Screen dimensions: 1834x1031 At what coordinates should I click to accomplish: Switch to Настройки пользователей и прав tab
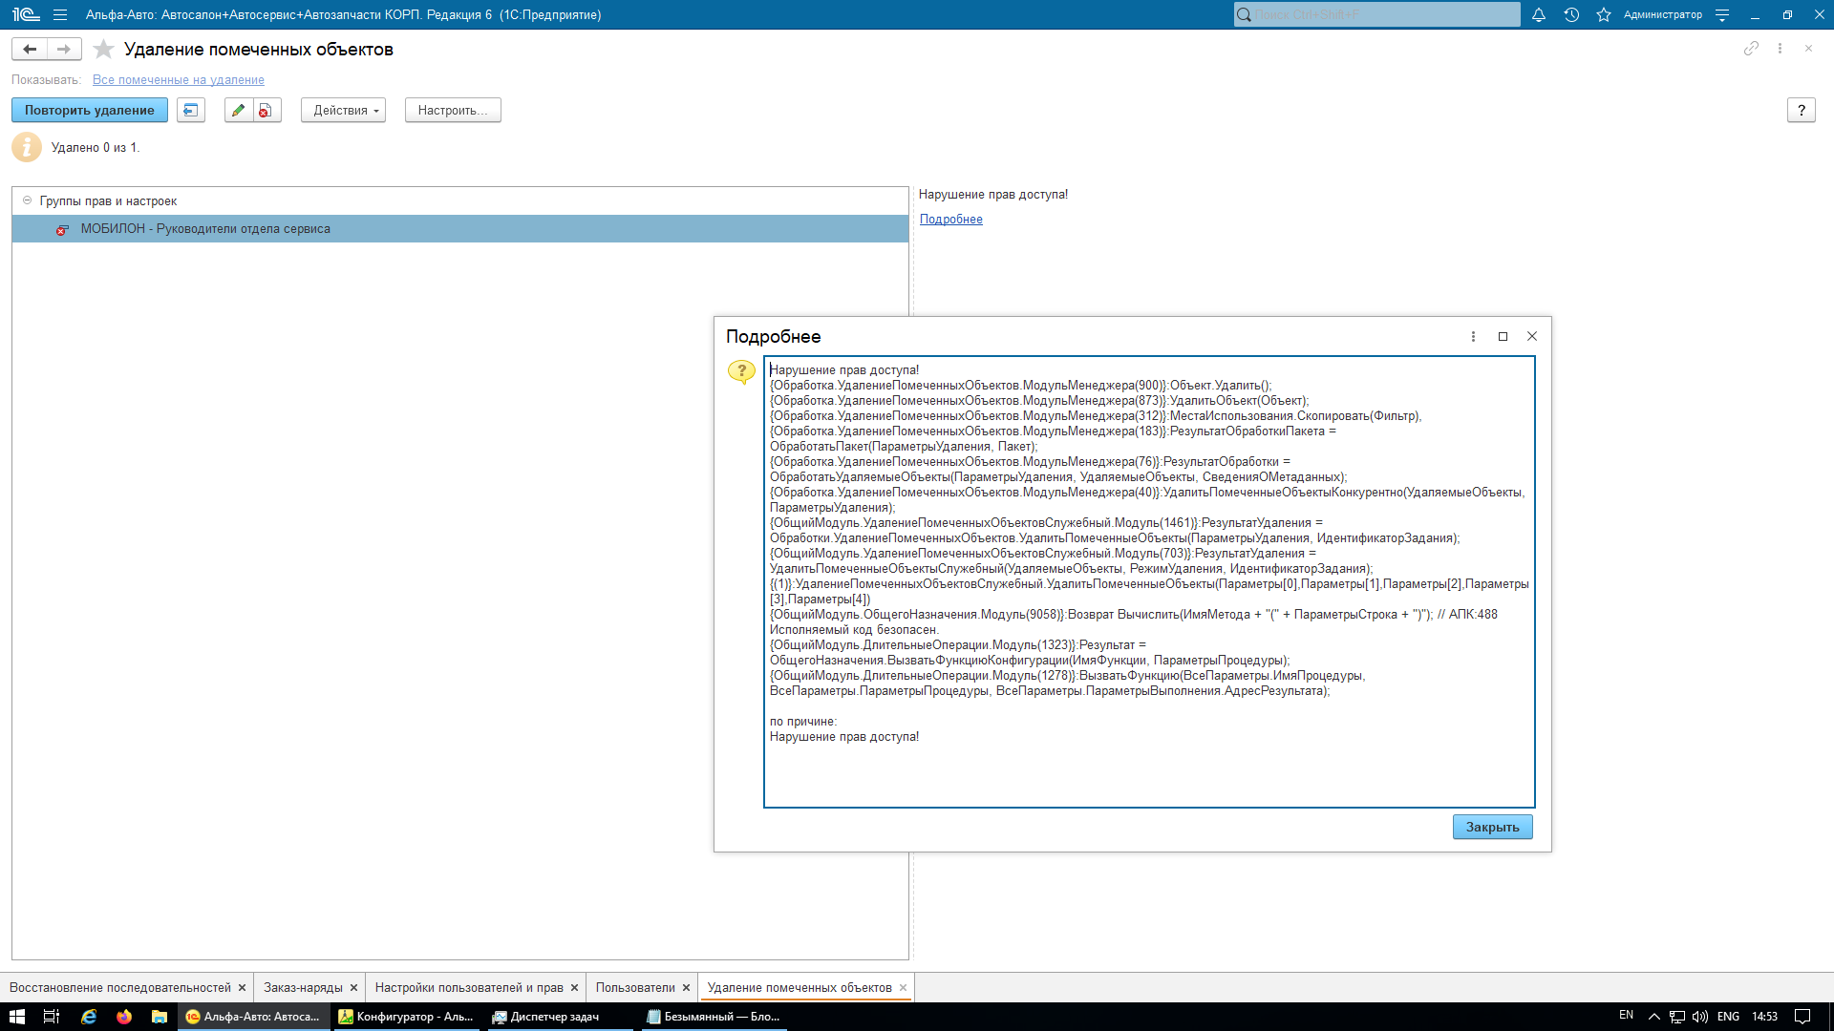coord(469,988)
